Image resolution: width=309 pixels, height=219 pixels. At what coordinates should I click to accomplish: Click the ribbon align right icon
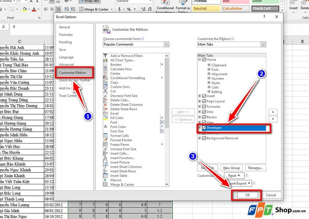[58, 9]
